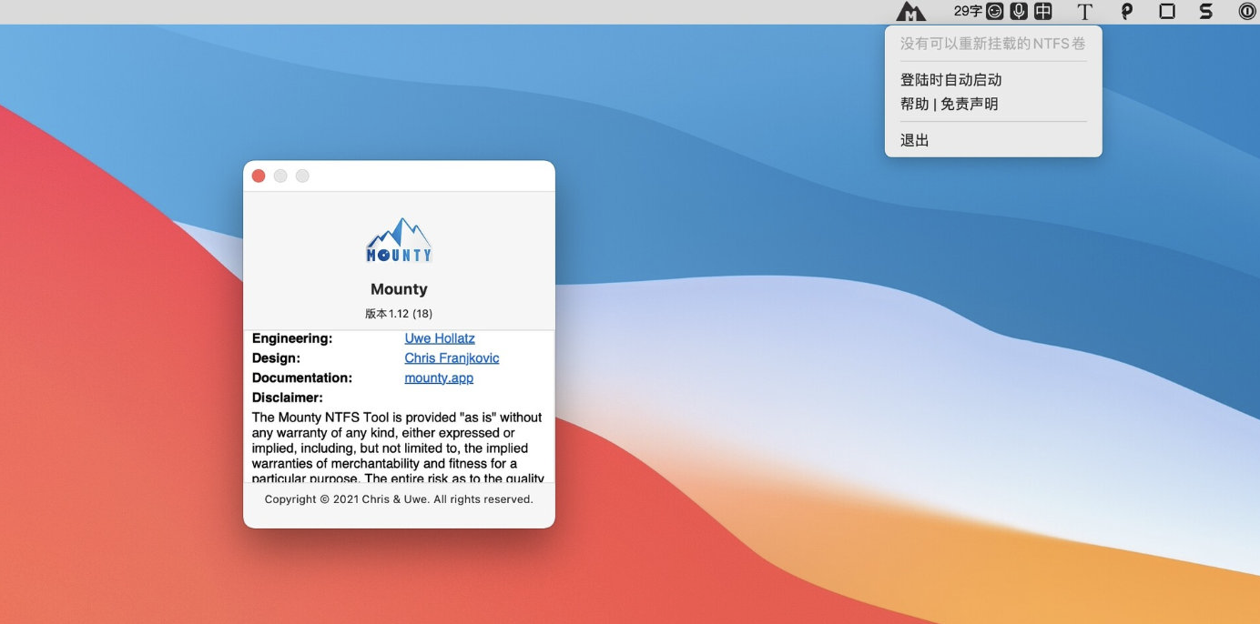The height and width of the screenshot is (624, 1260).
Task: Open the Chris Franjkovic link
Action: point(452,358)
